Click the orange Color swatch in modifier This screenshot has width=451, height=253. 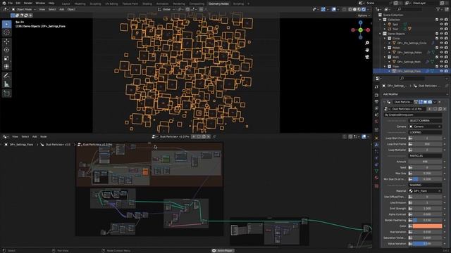428,226
